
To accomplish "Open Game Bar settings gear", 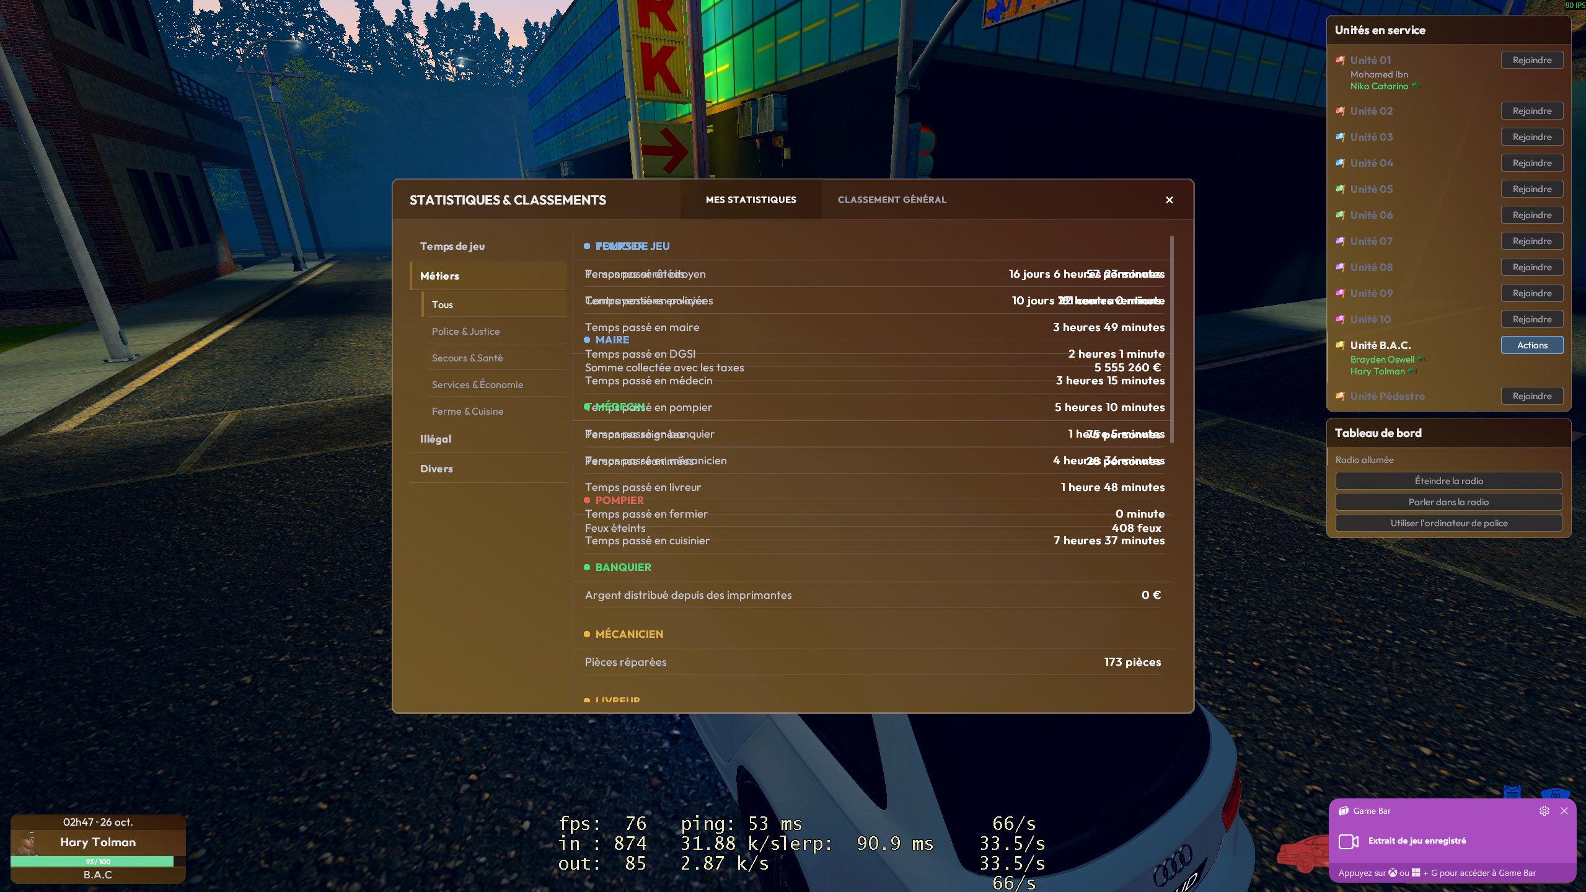I will click(1544, 811).
